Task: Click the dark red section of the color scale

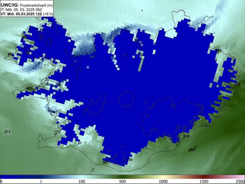Action: [x=204, y=177]
